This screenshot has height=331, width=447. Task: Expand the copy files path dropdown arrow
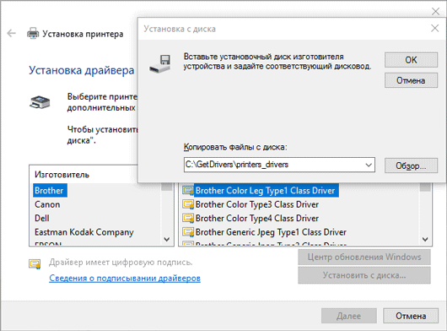[369, 165]
